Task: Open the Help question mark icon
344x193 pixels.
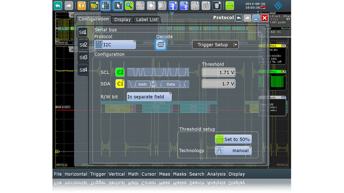Action: click(81, 5)
